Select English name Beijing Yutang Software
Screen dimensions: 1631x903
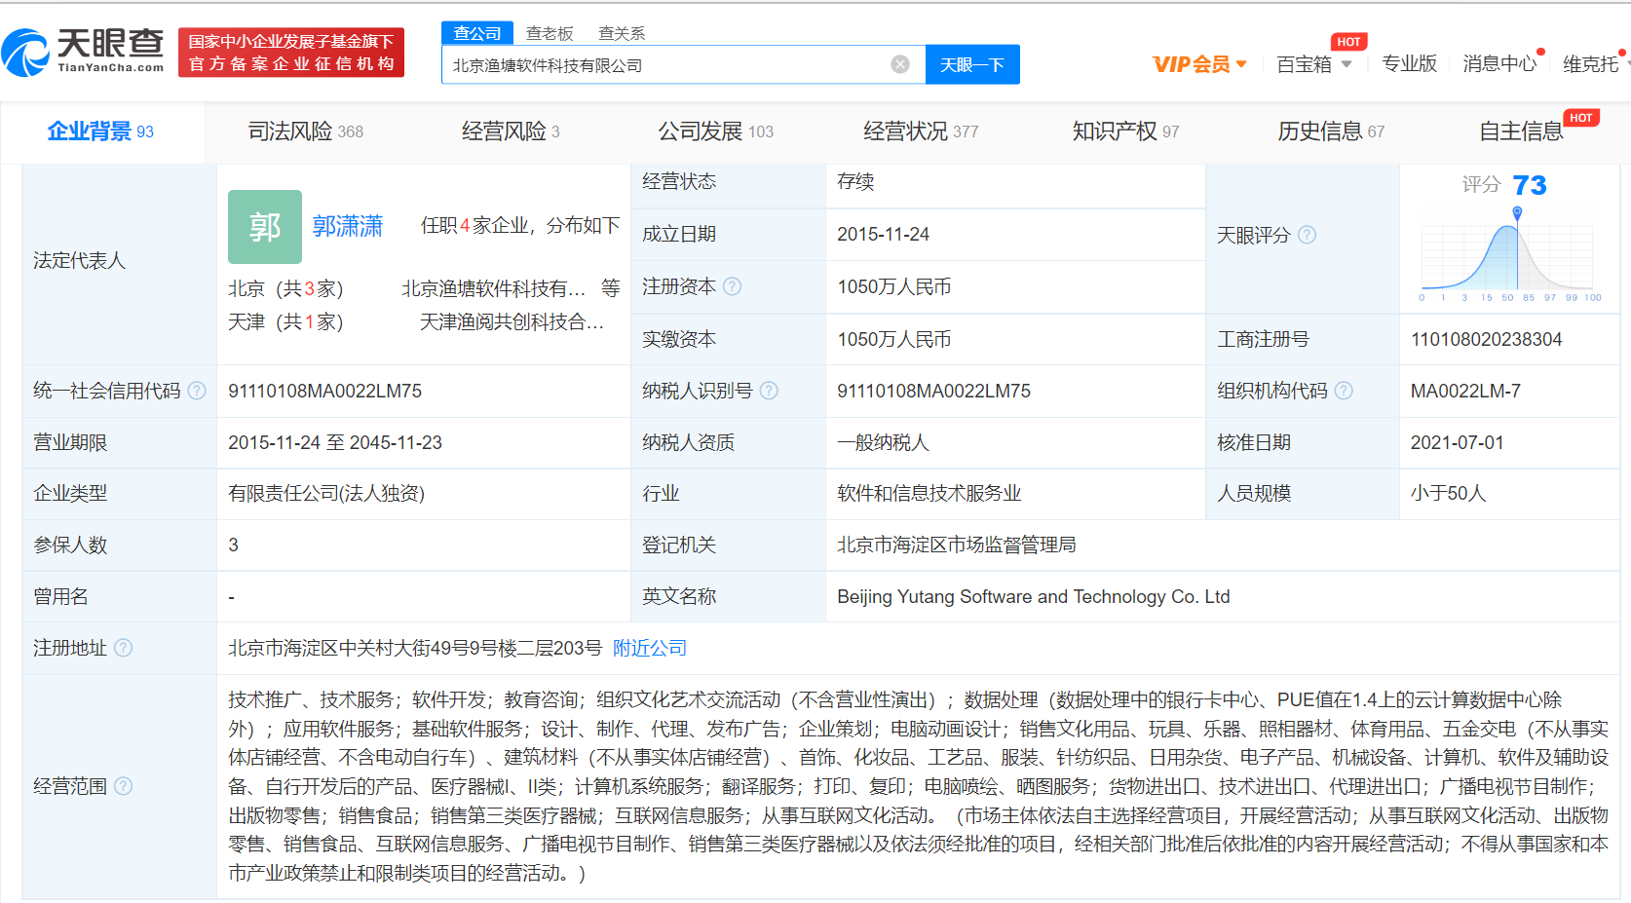coord(1033,596)
